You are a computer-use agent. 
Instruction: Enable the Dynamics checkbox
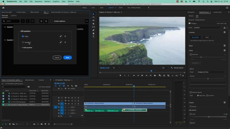click(x=191, y=54)
